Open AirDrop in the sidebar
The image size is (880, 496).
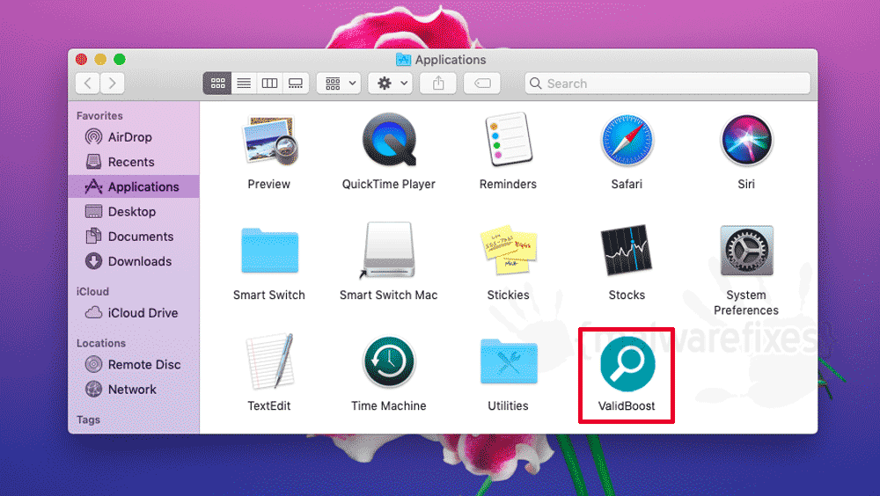[x=134, y=137]
